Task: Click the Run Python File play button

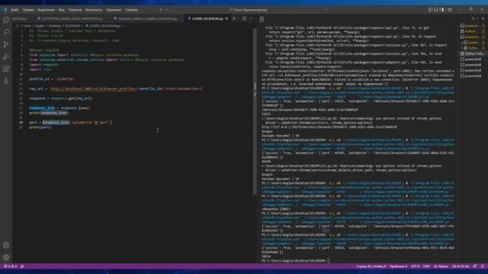Action: [234, 18]
